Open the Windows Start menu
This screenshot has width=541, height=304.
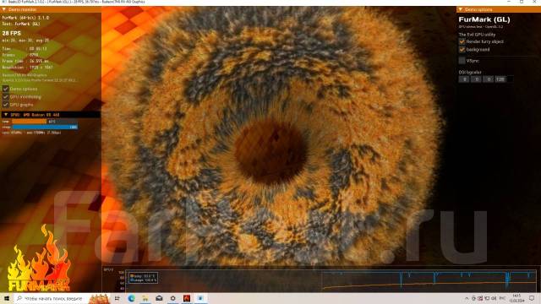pyautogui.click(x=7, y=298)
